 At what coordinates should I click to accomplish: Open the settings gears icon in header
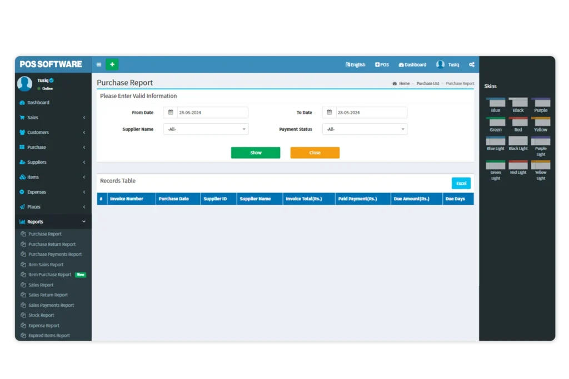pyautogui.click(x=472, y=64)
